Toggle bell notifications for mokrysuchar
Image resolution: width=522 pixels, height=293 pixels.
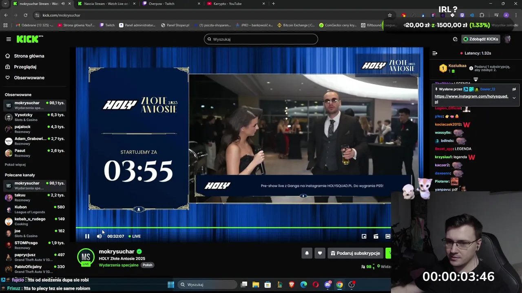307,253
